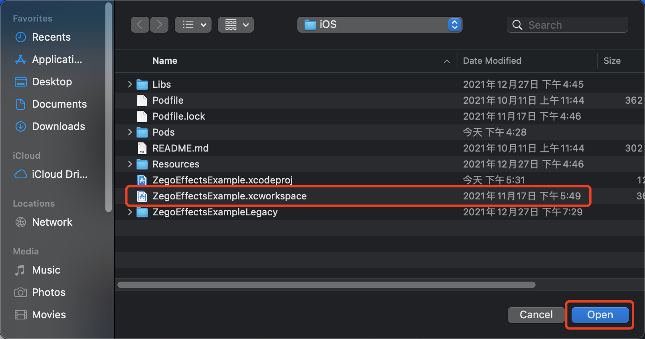Click the Cancel button
The image size is (645, 339).
tap(536, 315)
